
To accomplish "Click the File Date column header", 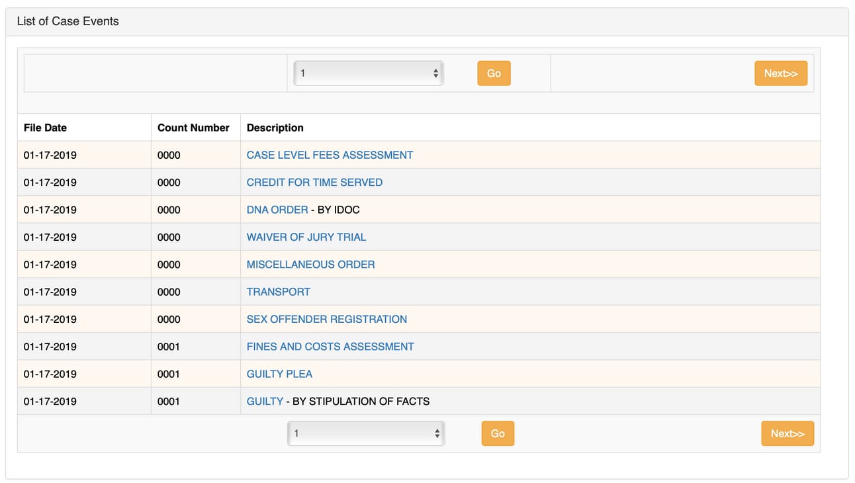I will click(45, 128).
